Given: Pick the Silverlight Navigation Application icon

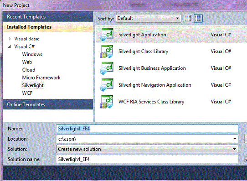Looking at the screenshot, I should click(107, 85).
